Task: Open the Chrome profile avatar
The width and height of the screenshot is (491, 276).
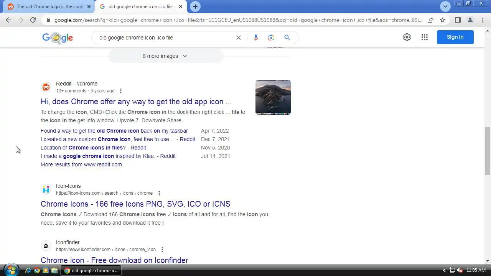Action: coord(470,20)
